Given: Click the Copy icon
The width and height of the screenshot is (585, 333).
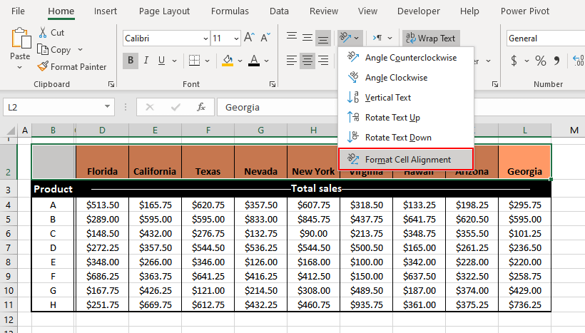Looking at the screenshot, I should click(43, 49).
